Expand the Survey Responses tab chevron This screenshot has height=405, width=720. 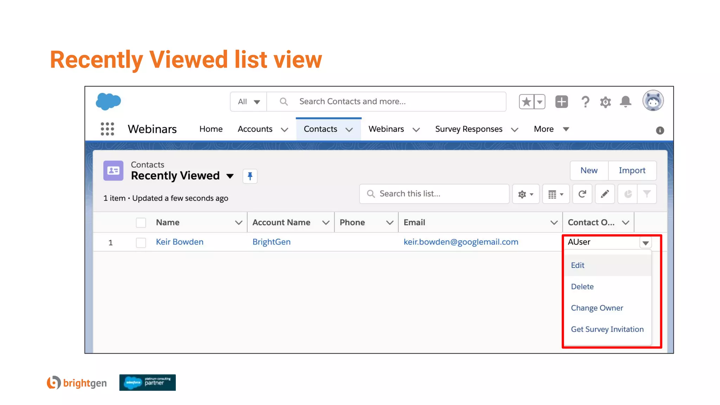point(515,130)
